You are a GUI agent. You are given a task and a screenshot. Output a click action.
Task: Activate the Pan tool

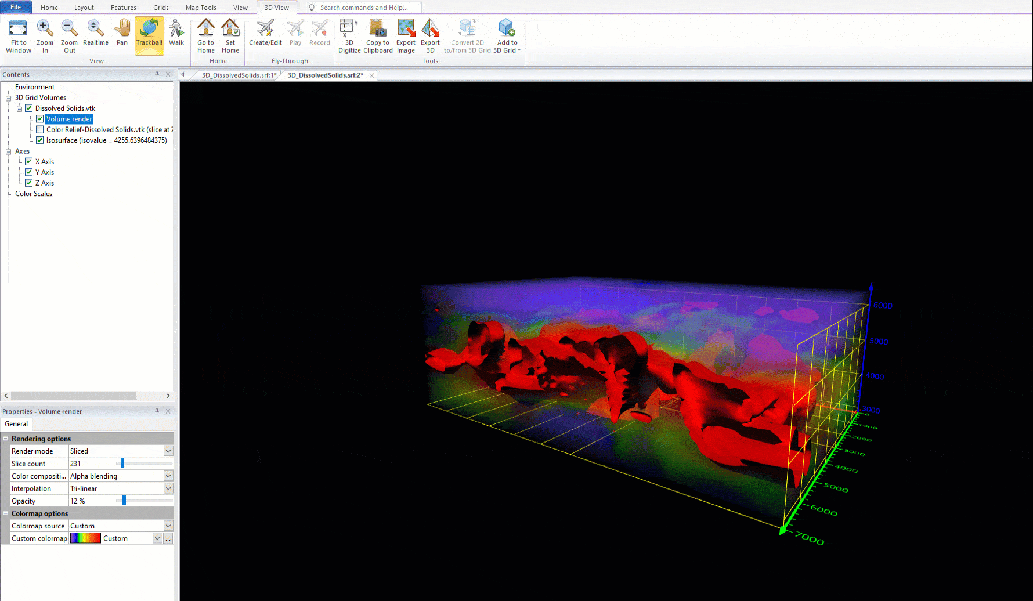pyautogui.click(x=122, y=35)
